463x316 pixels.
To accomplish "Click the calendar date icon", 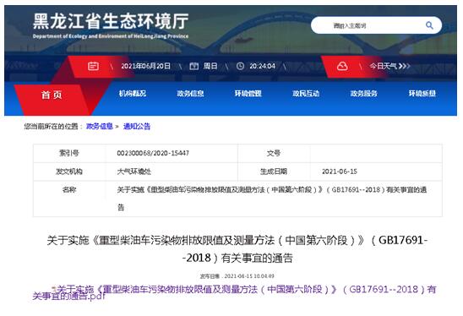I will 93,66.
